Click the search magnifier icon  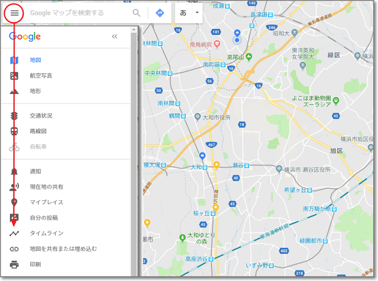point(136,12)
